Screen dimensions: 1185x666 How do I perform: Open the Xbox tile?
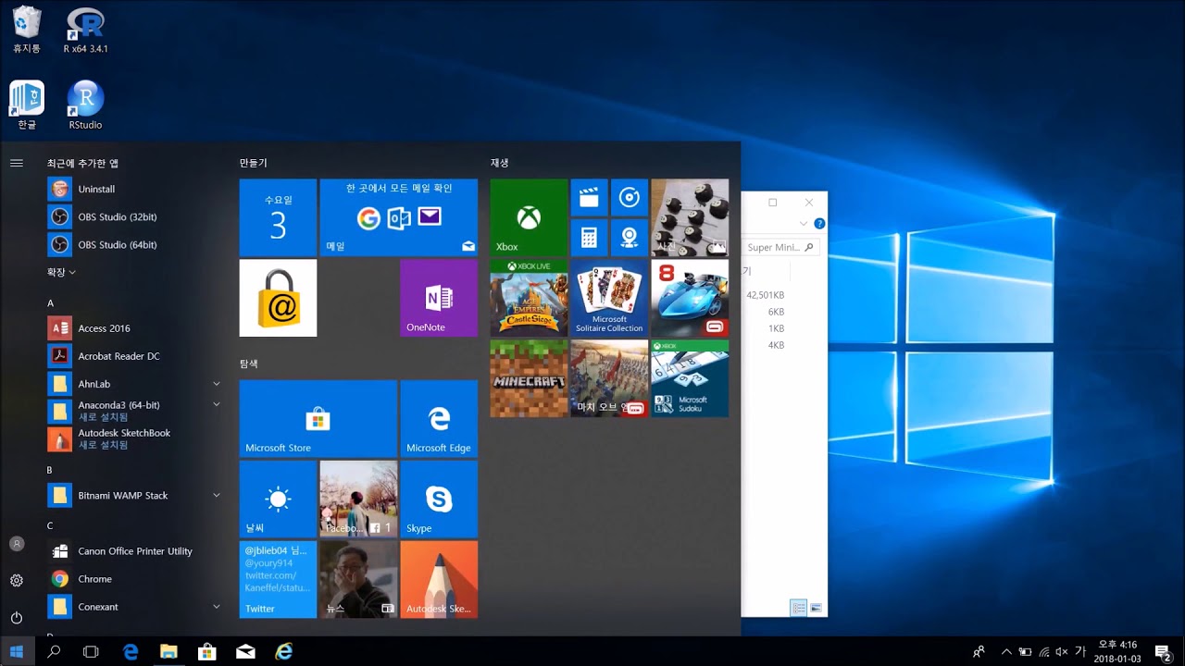tap(529, 217)
